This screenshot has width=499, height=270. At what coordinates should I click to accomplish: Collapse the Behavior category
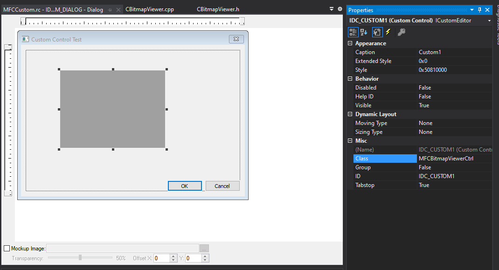point(350,79)
